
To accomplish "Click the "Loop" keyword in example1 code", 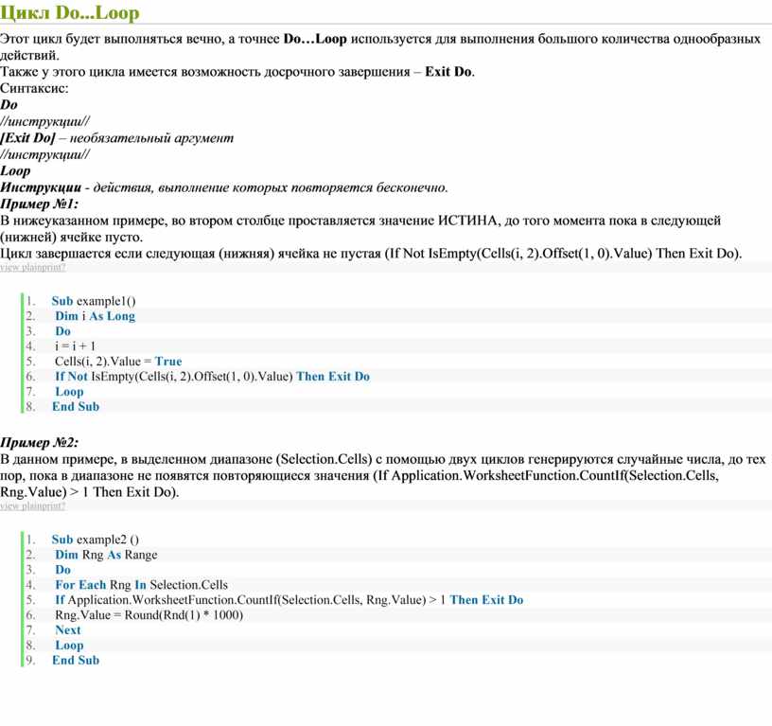I will pyautogui.click(x=69, y=392).
